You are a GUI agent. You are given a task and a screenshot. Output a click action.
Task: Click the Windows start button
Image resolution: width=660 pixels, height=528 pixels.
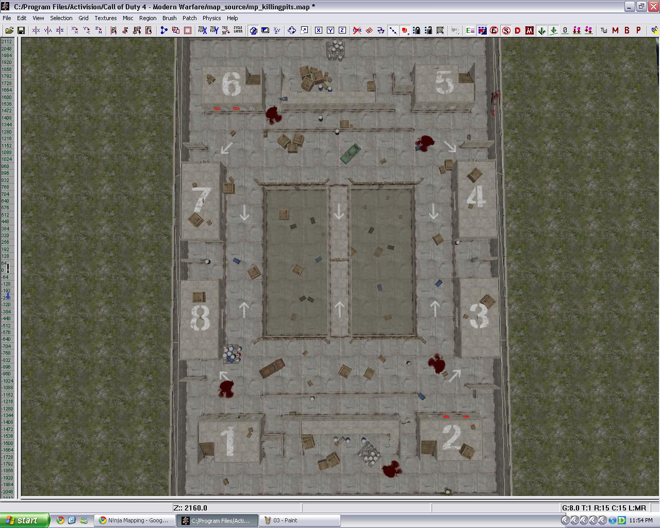point(25,520)
